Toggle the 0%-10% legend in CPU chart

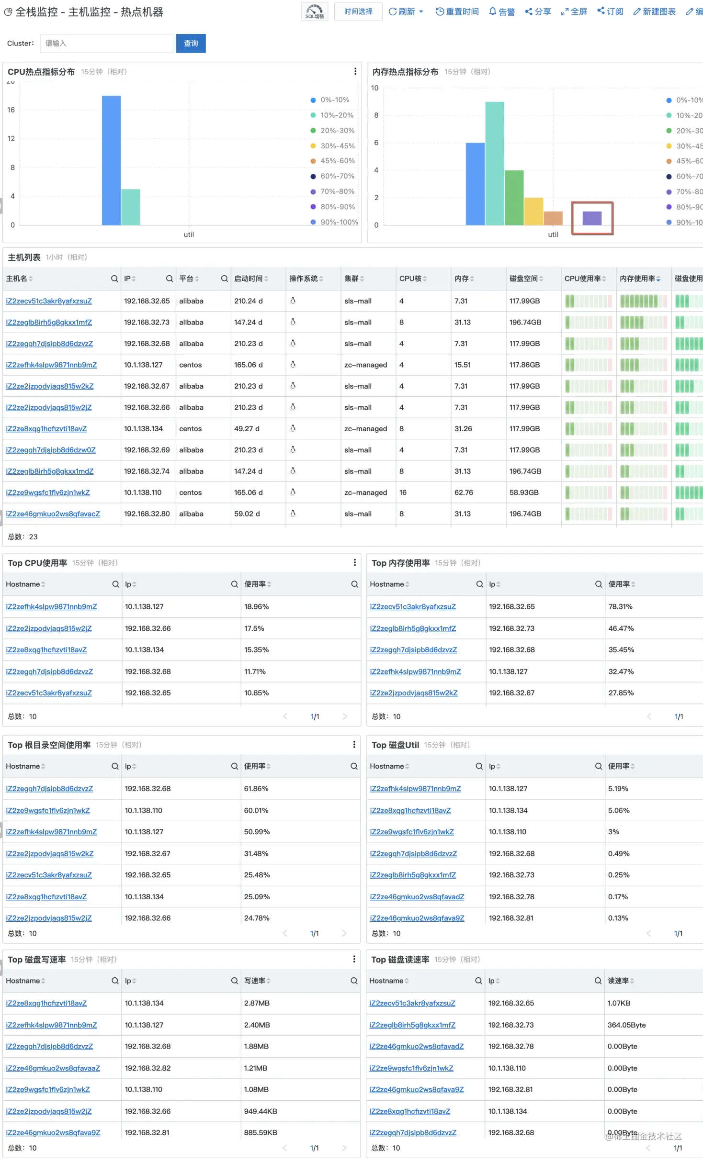(330, 100)
